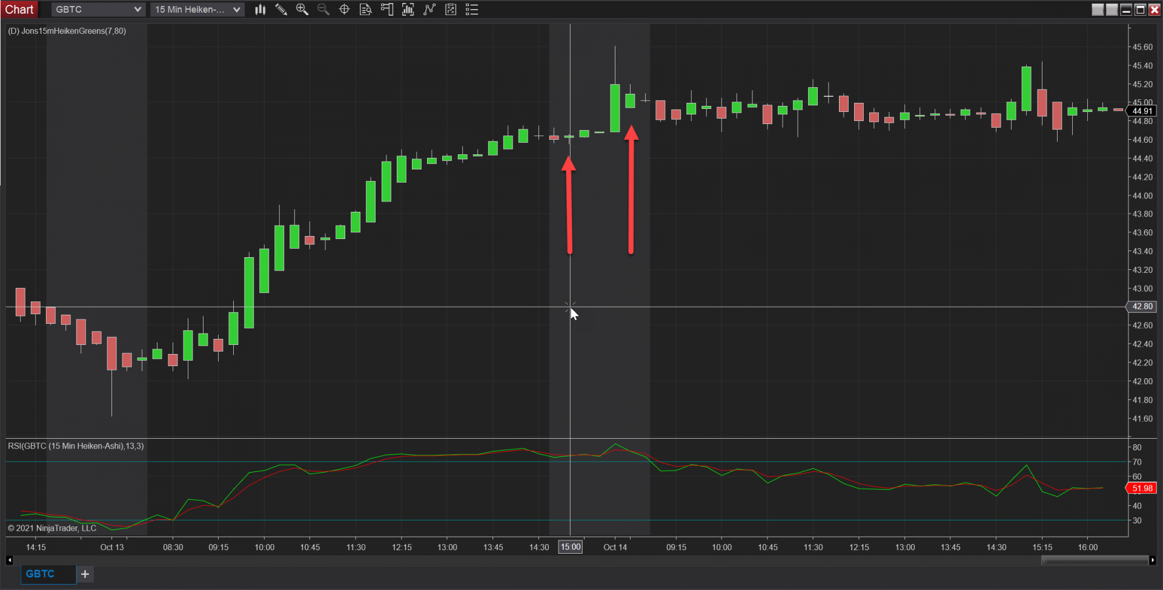This screenshot has width=1163, height=590.
Task: Click the 41.60 price axis label
Action: click(1143, 419)
